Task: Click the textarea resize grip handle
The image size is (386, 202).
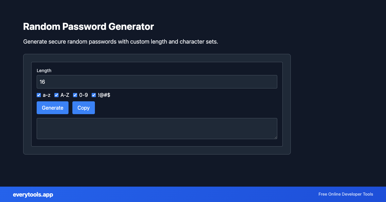Action: (x=276, y=138)
